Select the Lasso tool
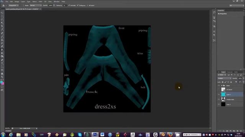245x137 pixels. point(2,20)
